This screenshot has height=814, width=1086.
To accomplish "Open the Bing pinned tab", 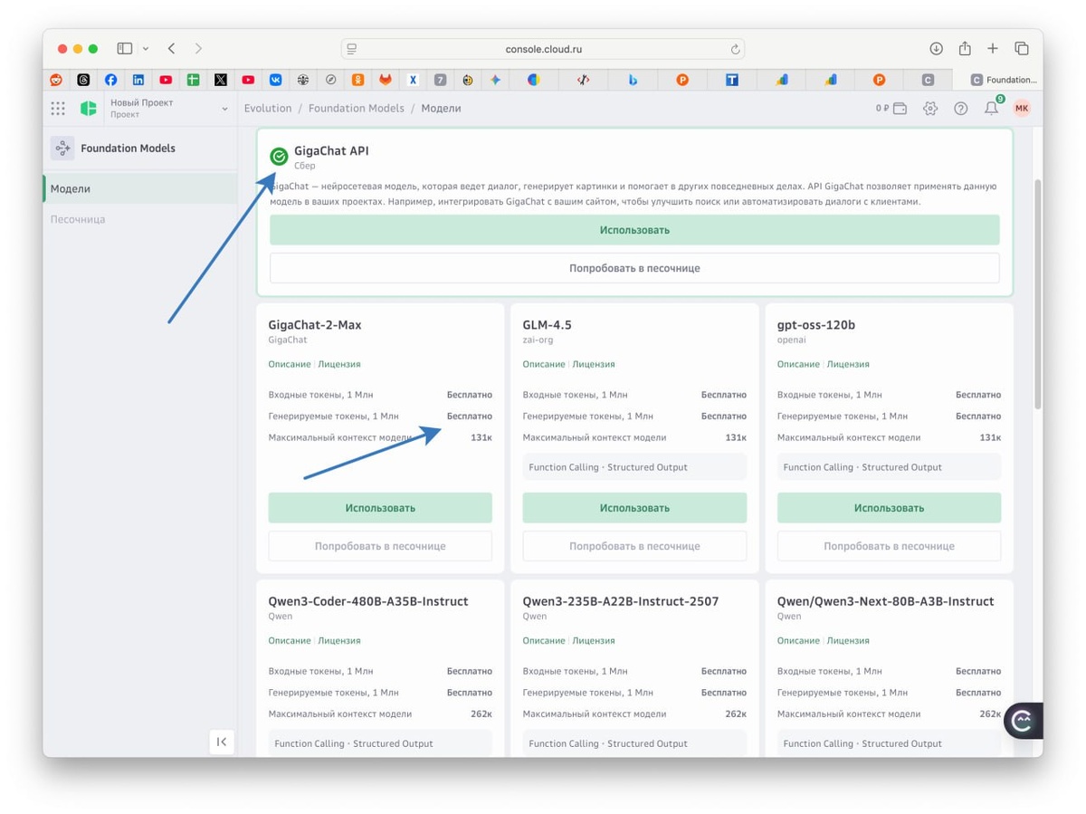I will (633, 80).
